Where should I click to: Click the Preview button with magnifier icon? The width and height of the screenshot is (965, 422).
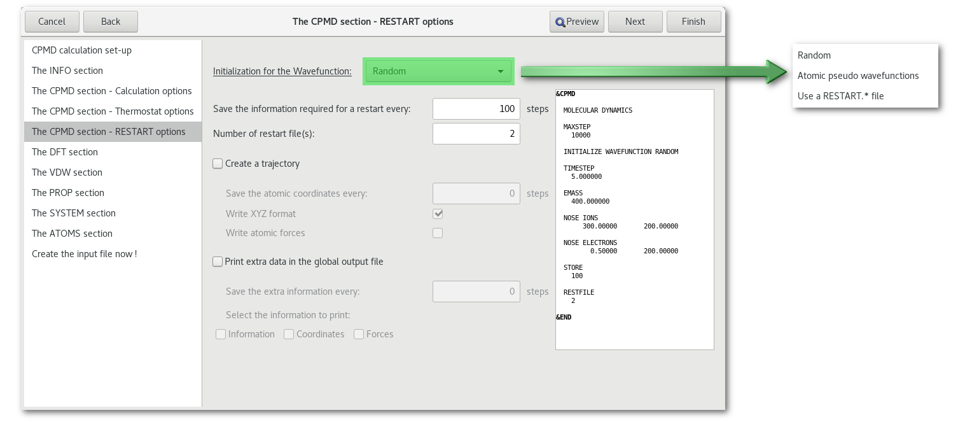coord(576,22)
